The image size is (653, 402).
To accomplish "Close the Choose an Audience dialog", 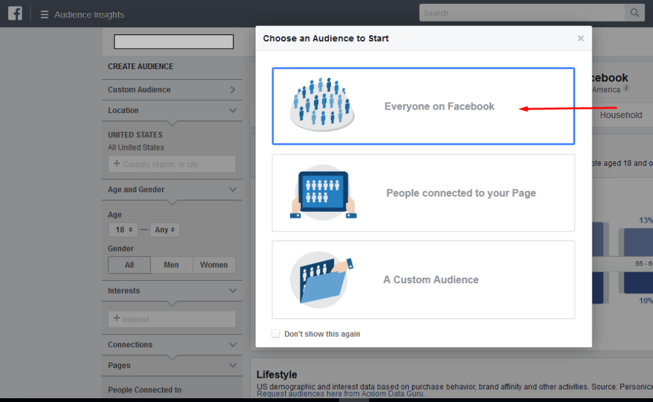I will coord(580,38).
